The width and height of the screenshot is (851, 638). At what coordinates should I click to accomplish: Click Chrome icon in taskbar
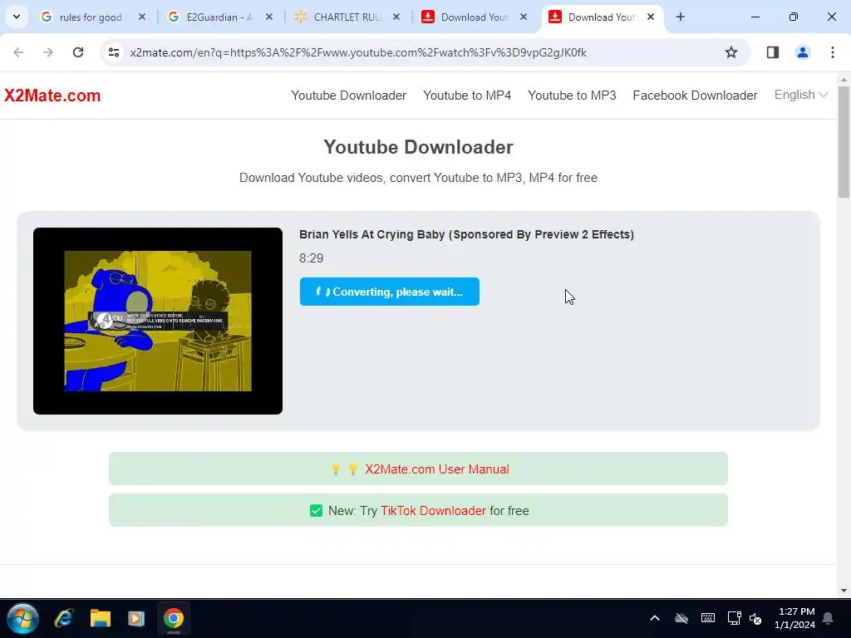tap(174, 618)
